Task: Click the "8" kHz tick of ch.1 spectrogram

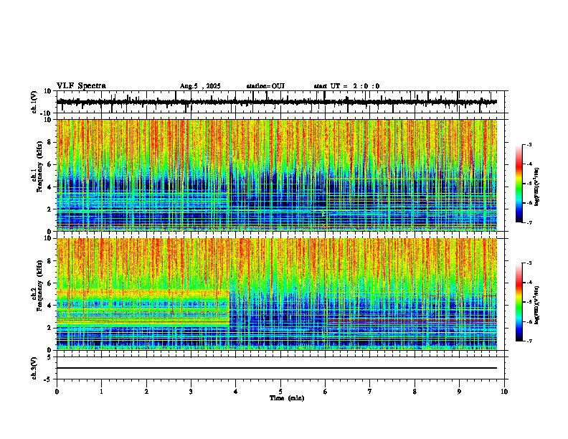Action: [51, 142]
